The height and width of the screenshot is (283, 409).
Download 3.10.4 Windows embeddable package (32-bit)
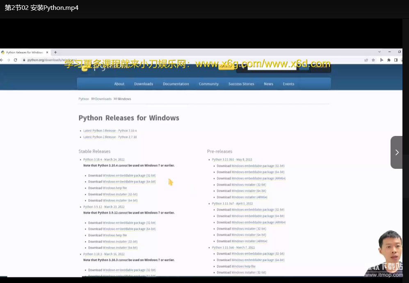pyautogui.click(x=129, y=175)
